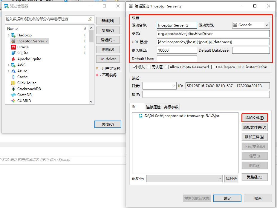This screenshot has height=208, width=277.
Task: Click the 描述 description text field
Action: (x=206, y=94)
